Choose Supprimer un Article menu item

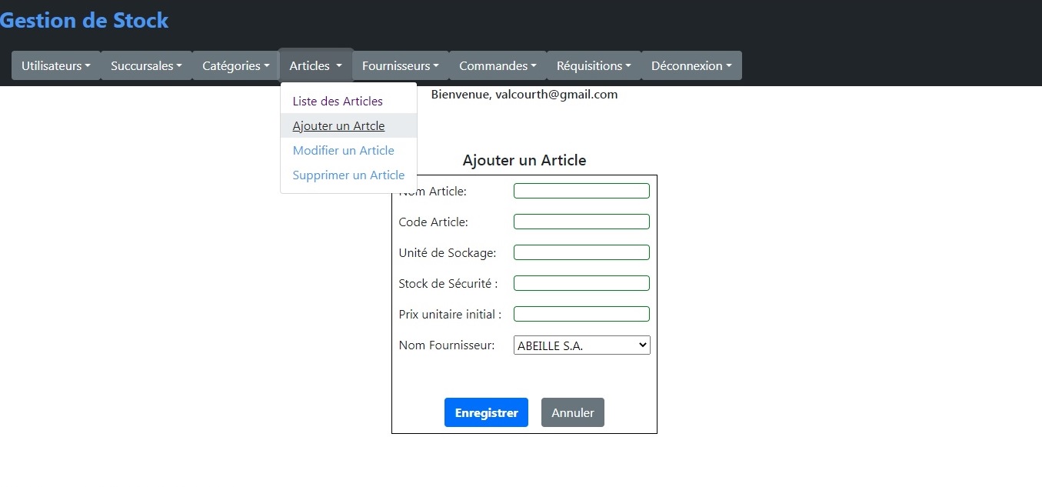(348, 175)
